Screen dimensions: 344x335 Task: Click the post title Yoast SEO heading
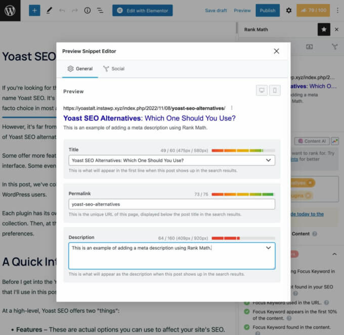29,56
